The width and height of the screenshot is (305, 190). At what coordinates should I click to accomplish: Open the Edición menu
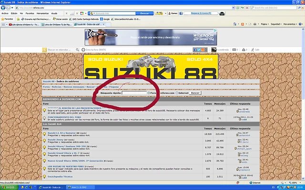pyautogui.click(x=14, y=13)
